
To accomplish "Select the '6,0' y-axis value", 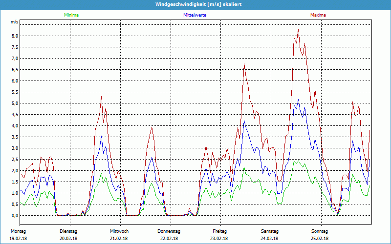I will pos(15,81).
